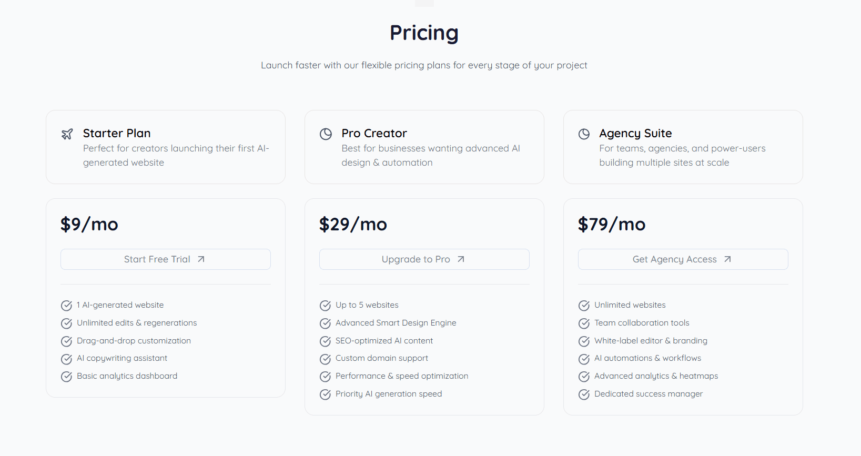The height and width of the screenshot is (456, 861).
Task: Click the checkmark beside Basic analytics dashboard
Action: pyautogui.click(x=67, y=376)
